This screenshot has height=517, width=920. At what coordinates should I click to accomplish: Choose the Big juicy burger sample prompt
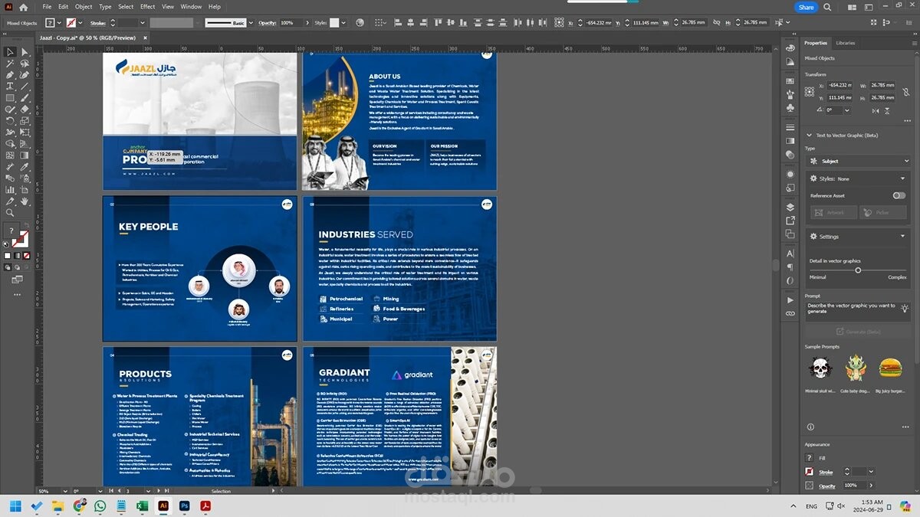889,368
